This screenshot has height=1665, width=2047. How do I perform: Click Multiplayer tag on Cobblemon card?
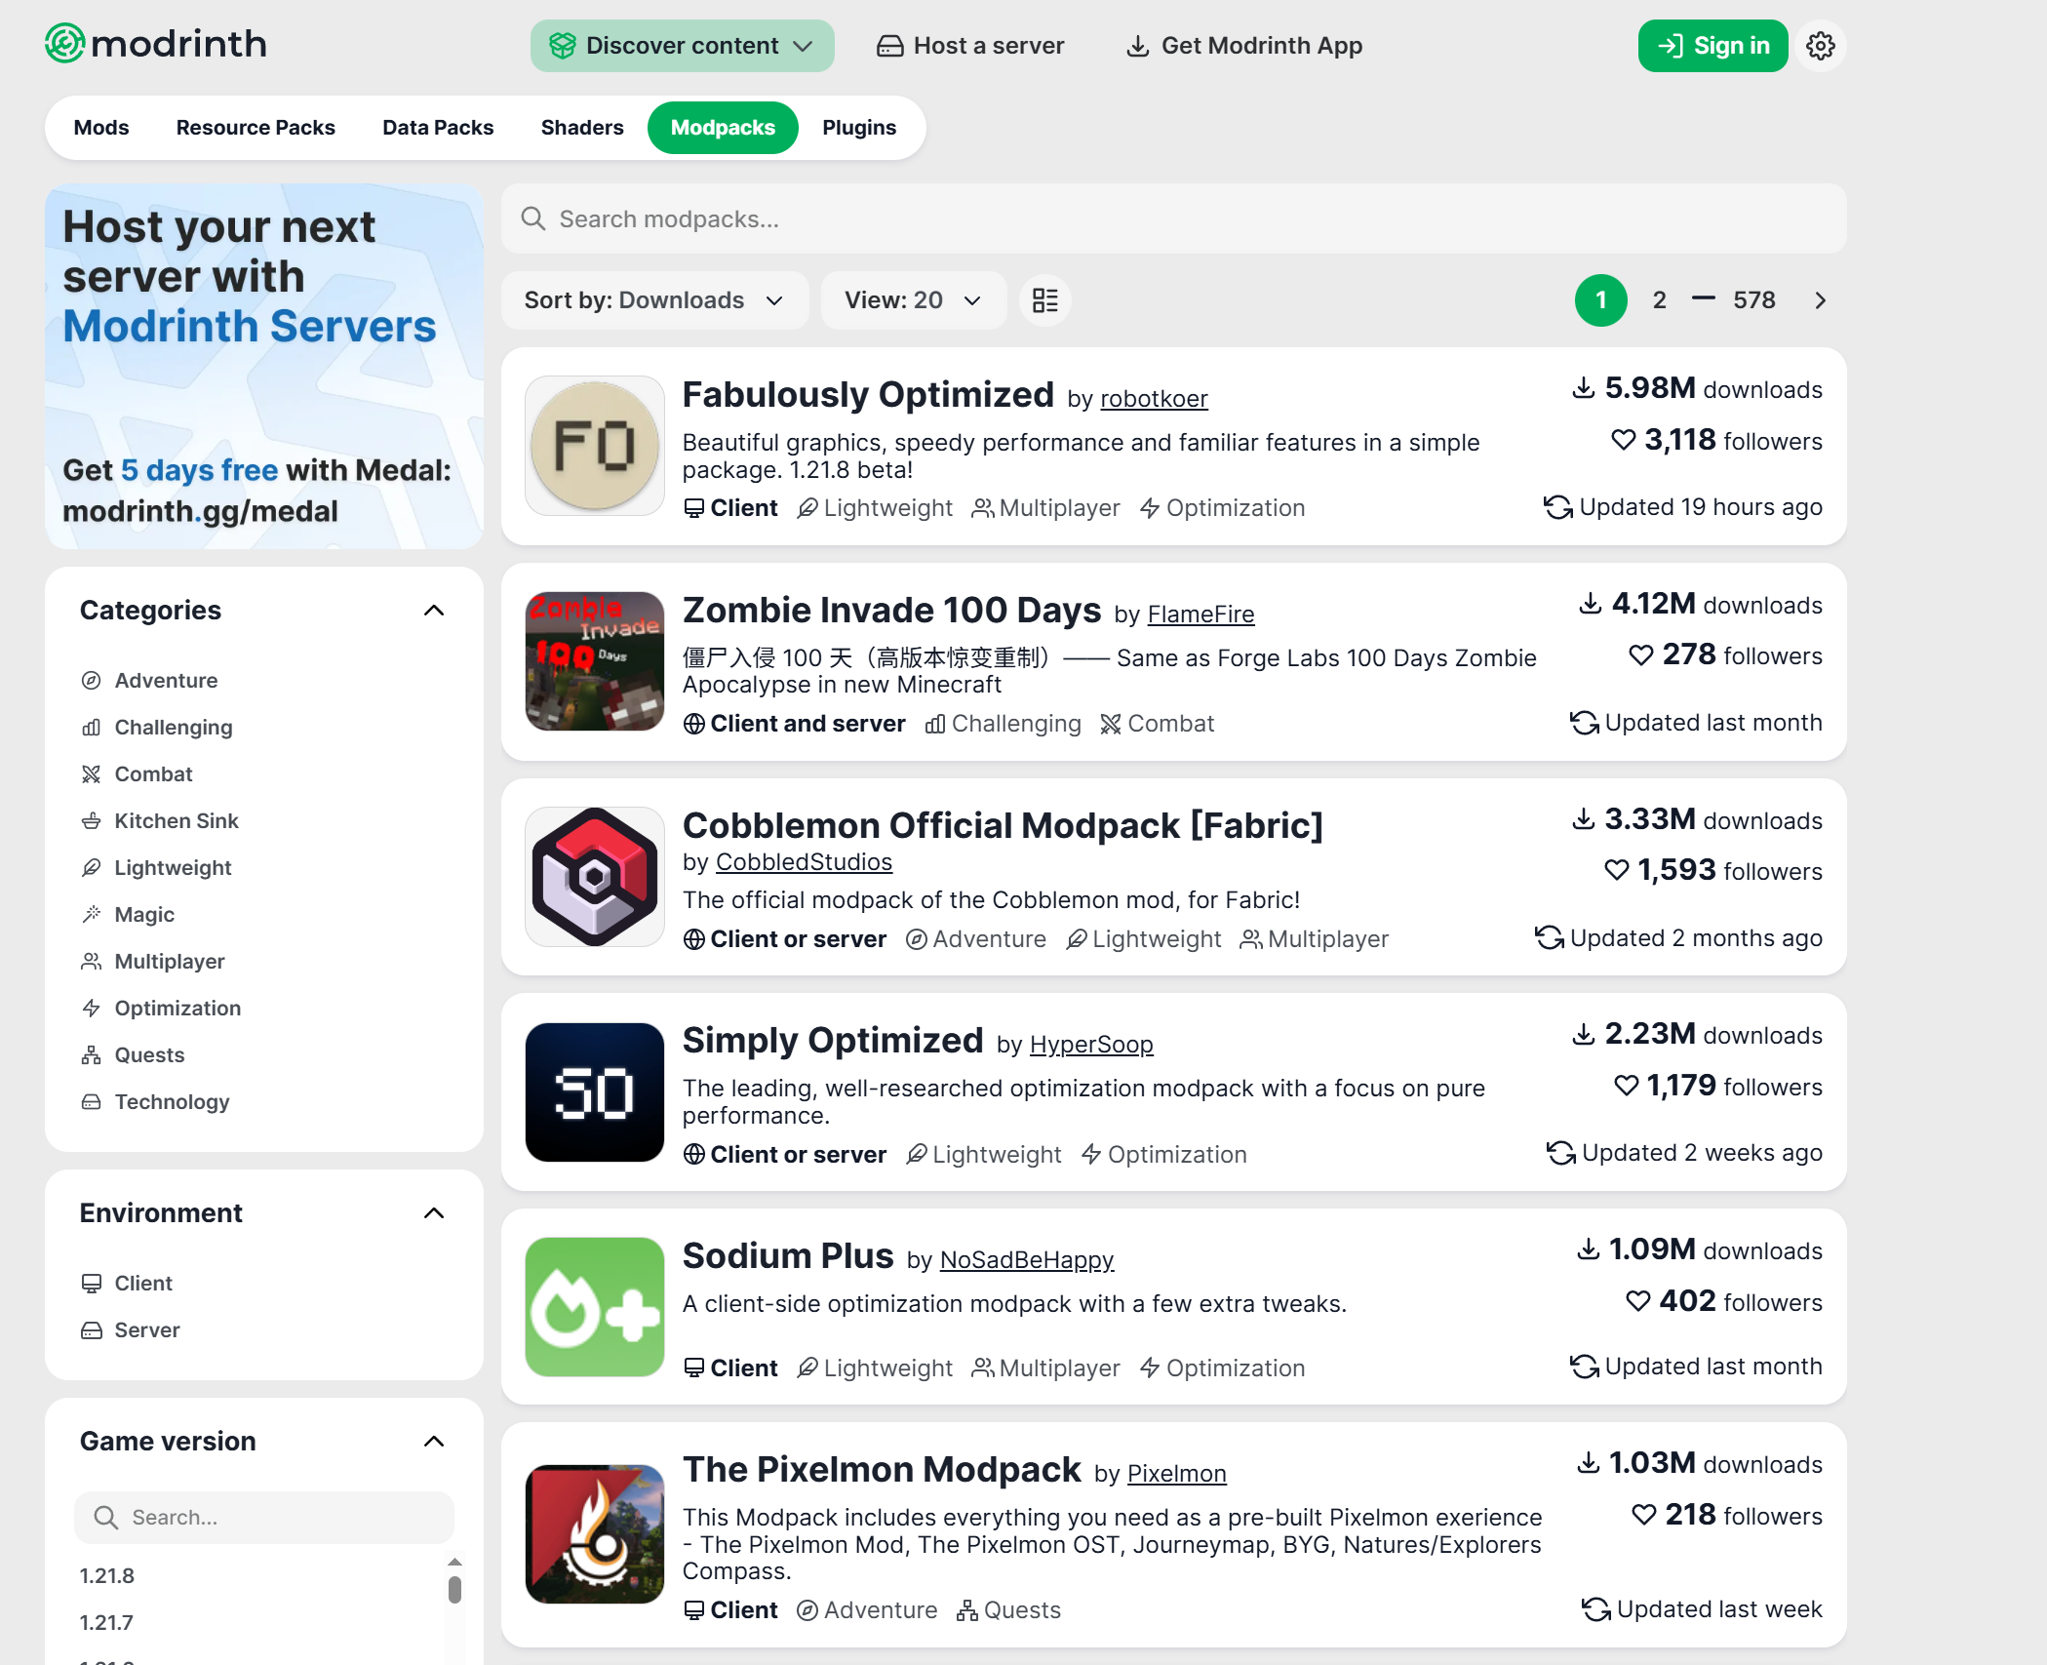point(1315,939)
